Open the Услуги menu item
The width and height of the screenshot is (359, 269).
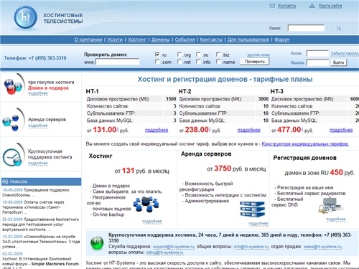(x=115, y=39)
